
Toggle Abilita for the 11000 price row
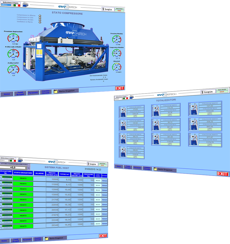click(x=7, y=182)
